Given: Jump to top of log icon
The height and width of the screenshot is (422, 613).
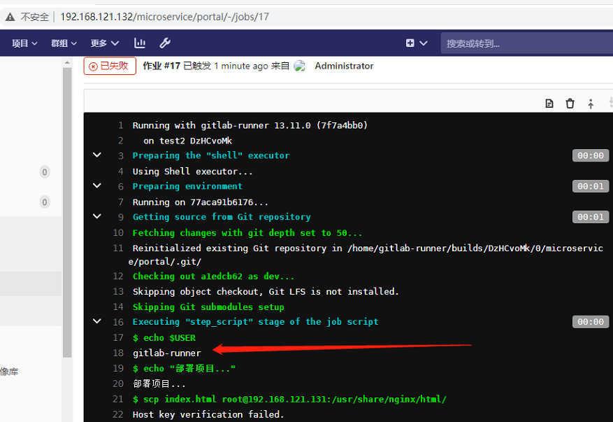Looking at the screenshot, I should (591, 104).
